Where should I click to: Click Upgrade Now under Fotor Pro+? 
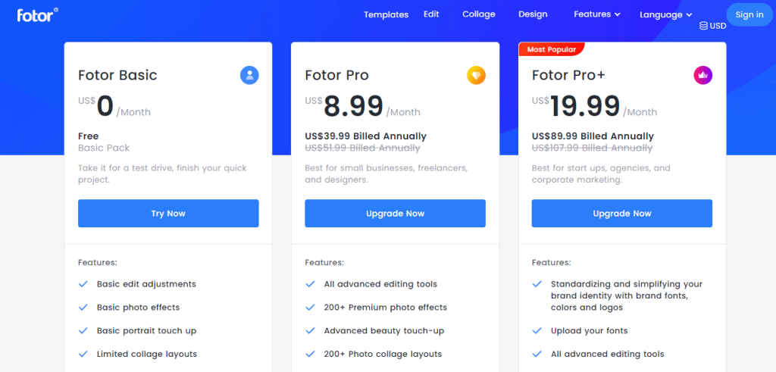coord(621,214)
